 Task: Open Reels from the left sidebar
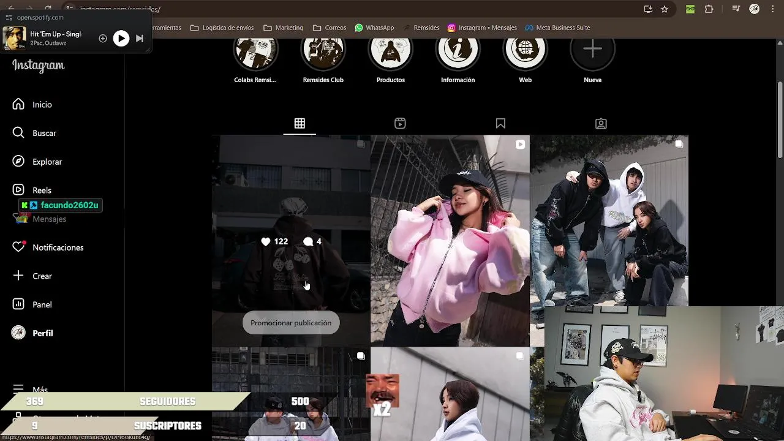(32, 190)
